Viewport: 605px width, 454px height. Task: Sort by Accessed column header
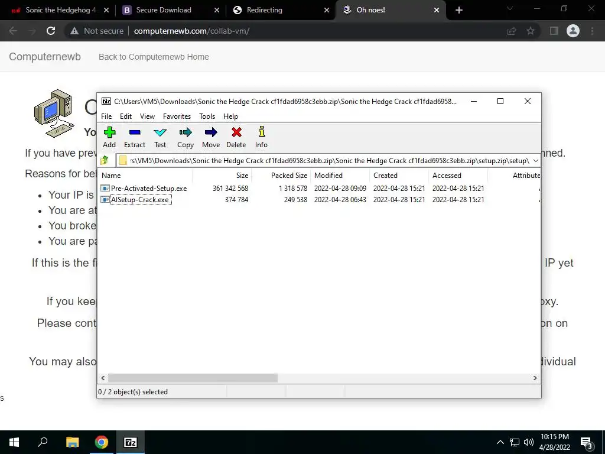tap(458, 175)
